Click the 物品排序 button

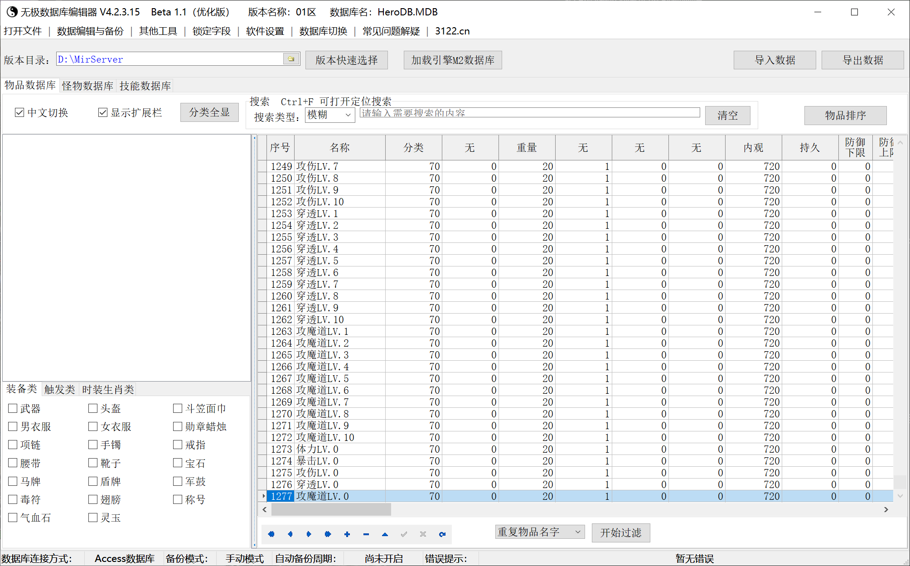coord(845,115)
